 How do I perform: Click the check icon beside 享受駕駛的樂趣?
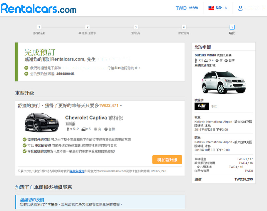(24, 151)
